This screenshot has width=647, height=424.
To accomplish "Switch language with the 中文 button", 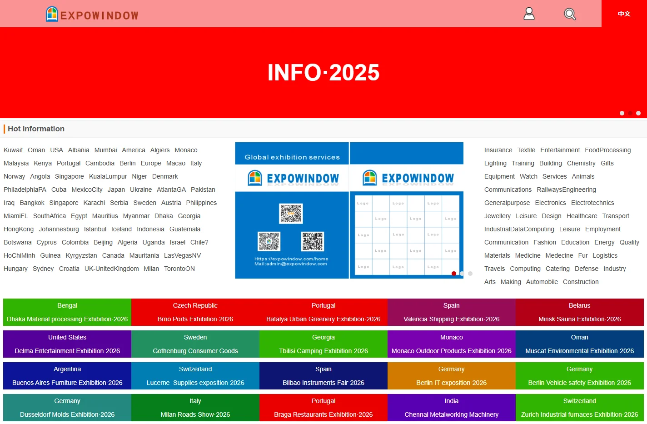I will tap(624, 14).
